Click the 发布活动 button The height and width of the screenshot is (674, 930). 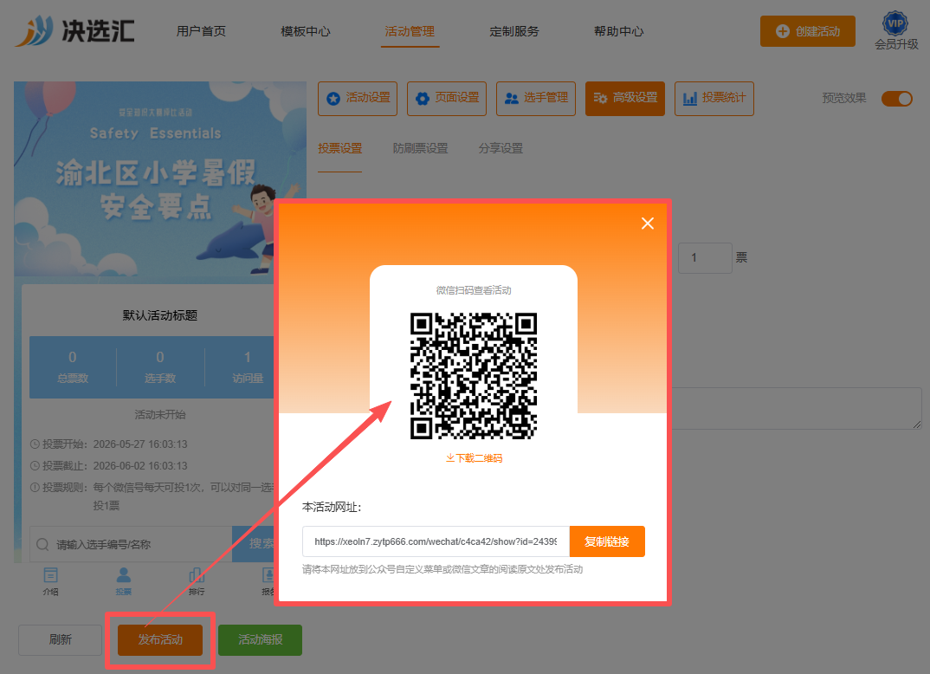[x=160, y=639]
